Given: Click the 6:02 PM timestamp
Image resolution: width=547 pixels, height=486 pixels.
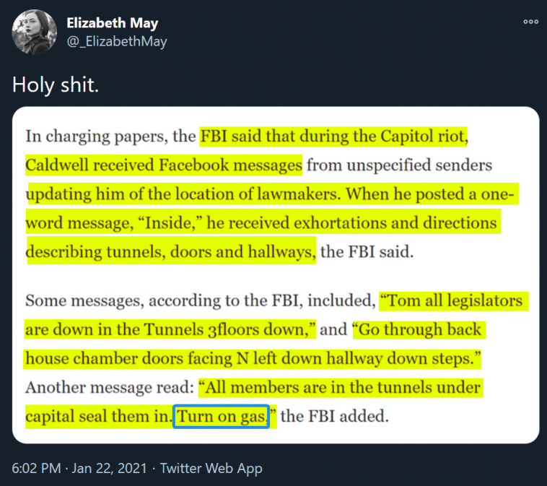Looking at the screenshot, I should (x=36, y=468).
